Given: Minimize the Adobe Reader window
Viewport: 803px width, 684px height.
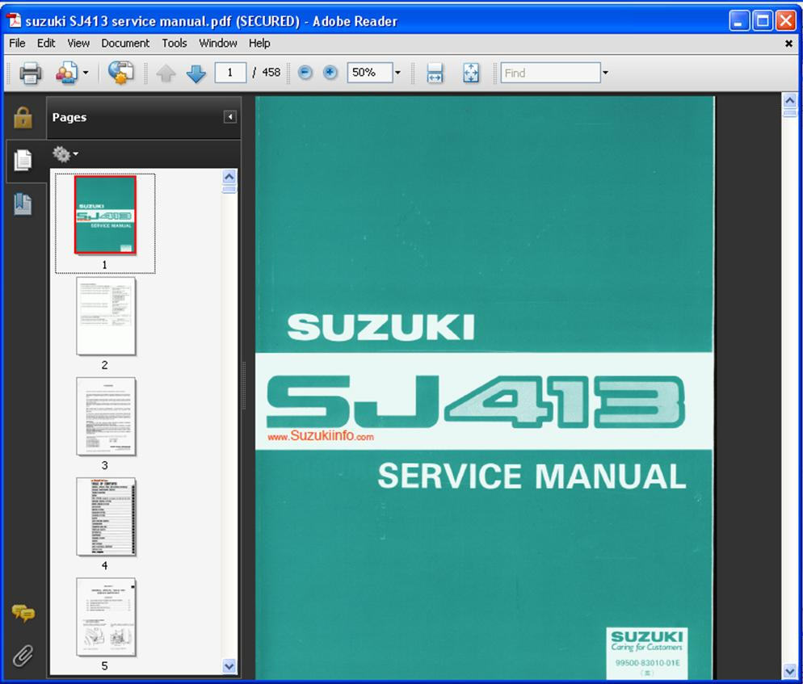Looking at the screenshot, I should pos(739,21).
